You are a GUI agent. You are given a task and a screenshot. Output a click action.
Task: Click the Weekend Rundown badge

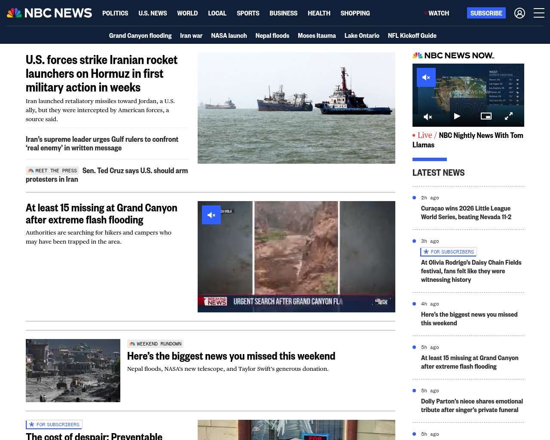tap(155, 344)
